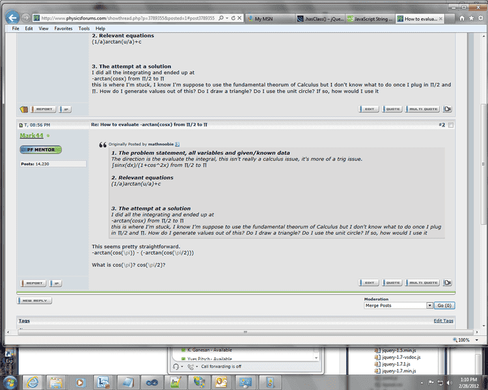Click the view post arrow beside mathnoobie
Viewport: 488px width, 390px height.
pos(178,144)
